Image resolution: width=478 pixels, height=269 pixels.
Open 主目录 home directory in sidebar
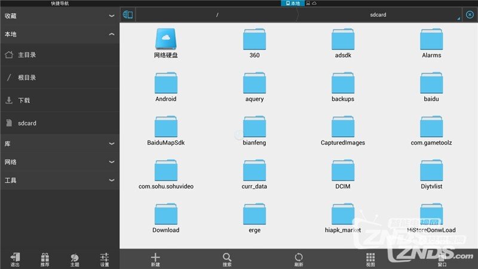(x=60, y=55)
